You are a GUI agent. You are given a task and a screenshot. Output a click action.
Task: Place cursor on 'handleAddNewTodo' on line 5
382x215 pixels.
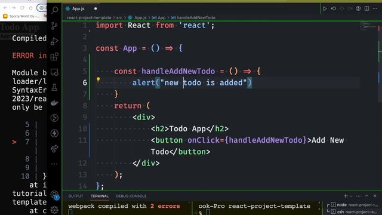178,71
